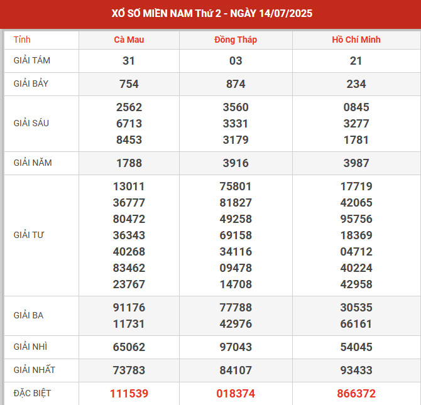
Task: Click giải sáu number 6713
Action: (129, 124)
